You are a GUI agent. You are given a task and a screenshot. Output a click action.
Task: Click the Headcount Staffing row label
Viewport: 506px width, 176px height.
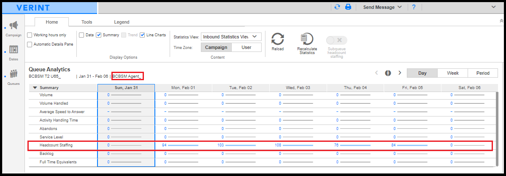coord(56,145)
